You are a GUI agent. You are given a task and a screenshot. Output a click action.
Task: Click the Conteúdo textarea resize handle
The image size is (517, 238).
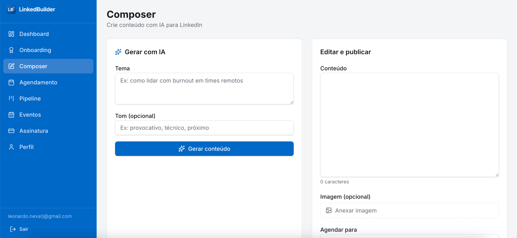coord(497,175)
